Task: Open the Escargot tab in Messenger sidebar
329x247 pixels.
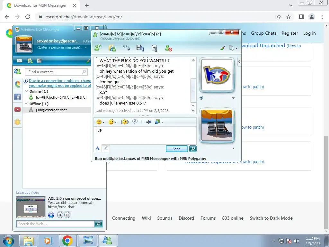Action: click(18, 84)
